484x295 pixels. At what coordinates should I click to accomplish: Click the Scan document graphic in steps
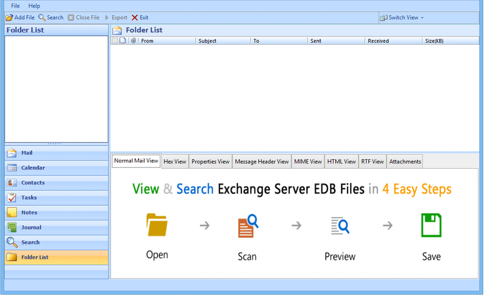point(248,226)
